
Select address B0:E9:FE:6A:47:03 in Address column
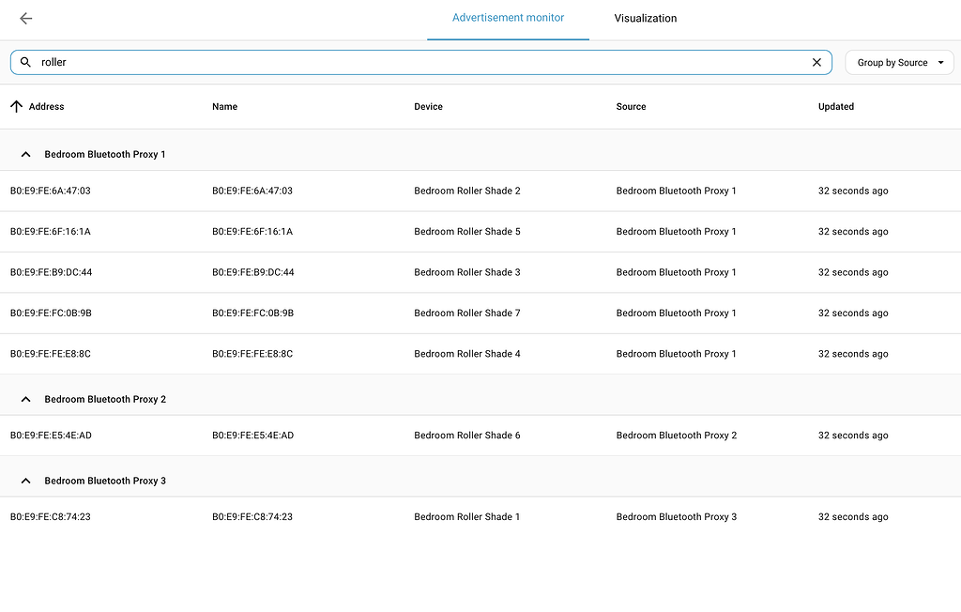click(x=51, y=191)
